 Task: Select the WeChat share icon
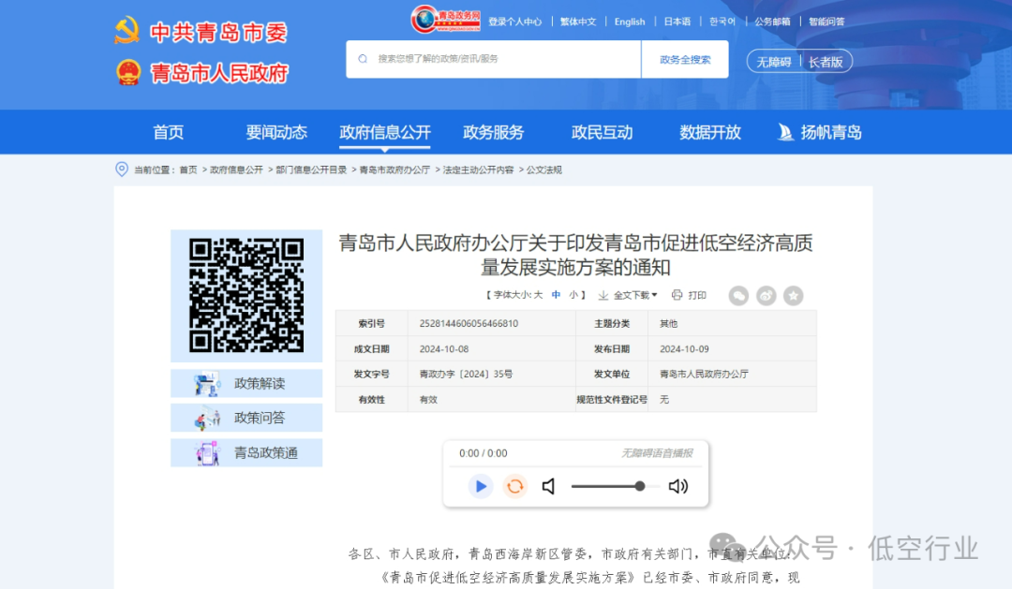[738, 295]
